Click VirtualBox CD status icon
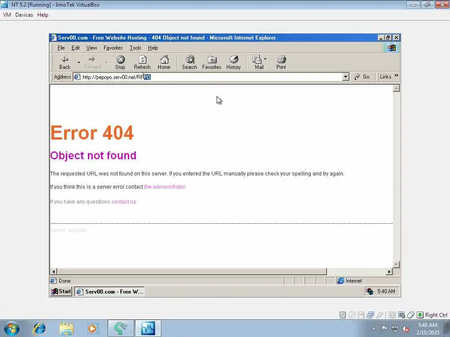 click(352, 315)
